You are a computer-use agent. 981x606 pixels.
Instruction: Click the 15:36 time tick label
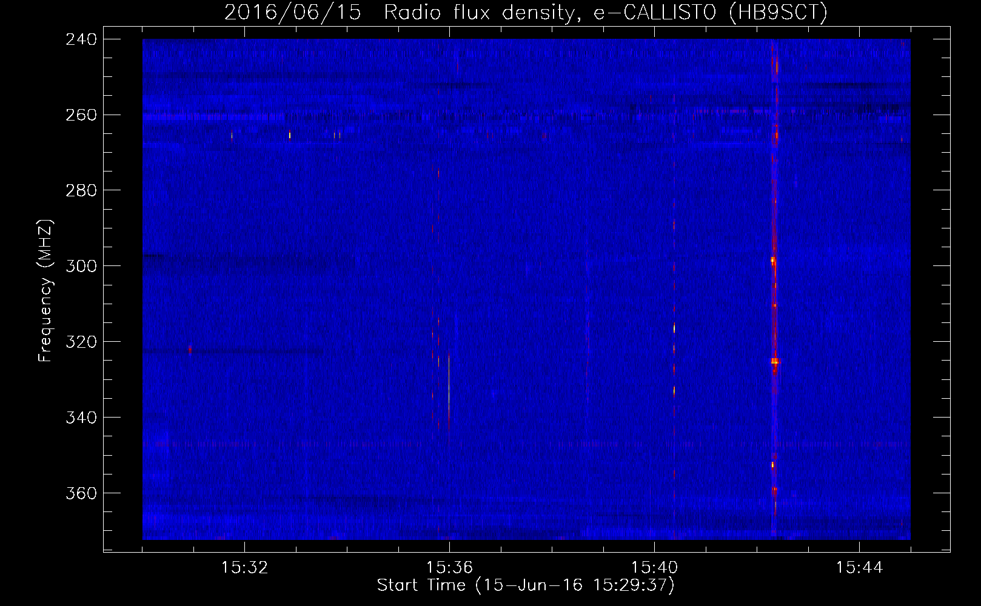[x=449, y=568]
